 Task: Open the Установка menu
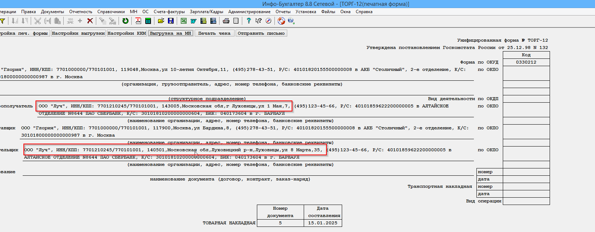[x=306, y=12]
